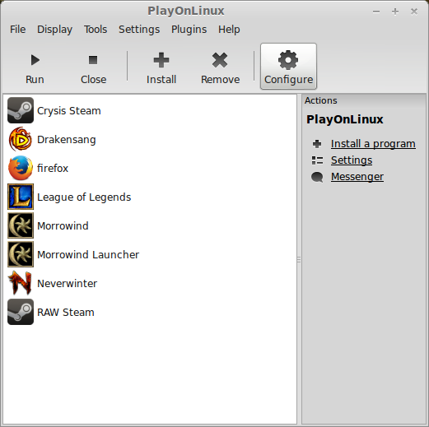Select the Neverwinter entry text

click(x=67, y=284)
